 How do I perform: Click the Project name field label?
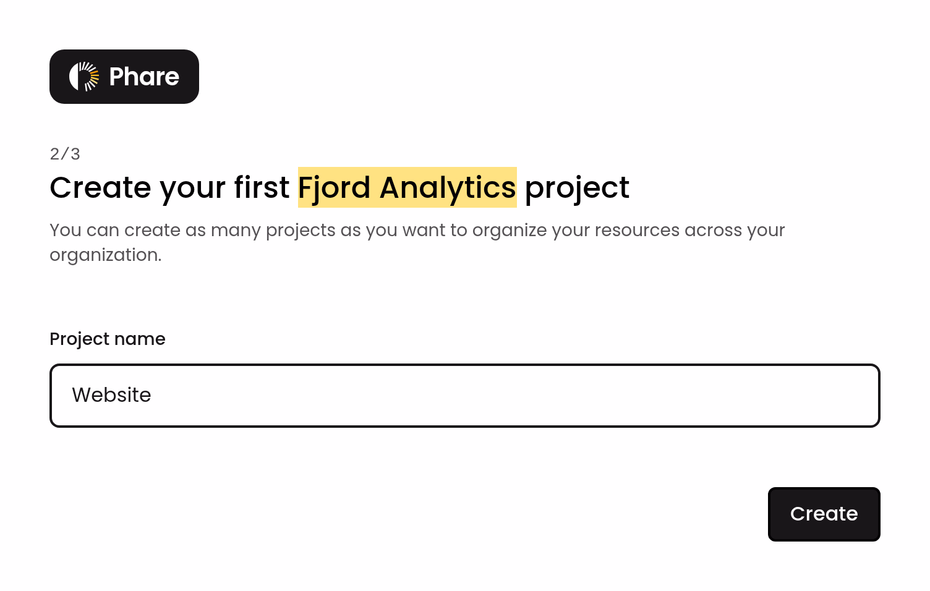pos(108,339)
